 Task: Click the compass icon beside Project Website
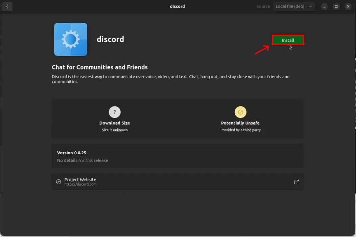[58, 182]
